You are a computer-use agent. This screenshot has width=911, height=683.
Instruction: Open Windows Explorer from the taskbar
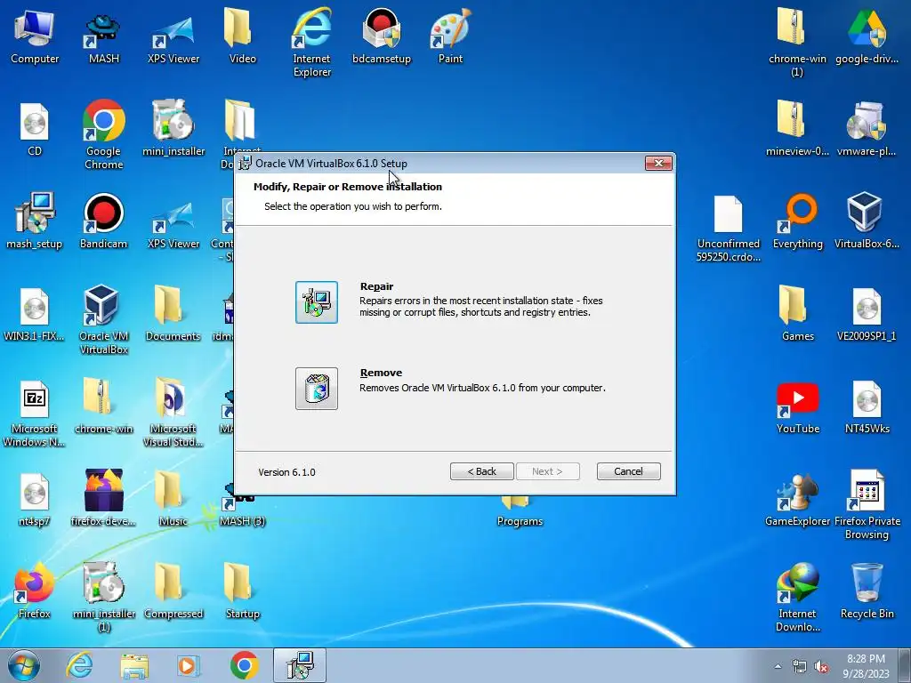[134, 665]
